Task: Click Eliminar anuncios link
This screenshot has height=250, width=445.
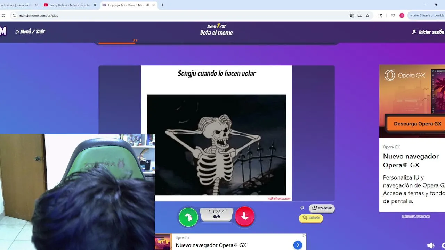Action: 416,216
